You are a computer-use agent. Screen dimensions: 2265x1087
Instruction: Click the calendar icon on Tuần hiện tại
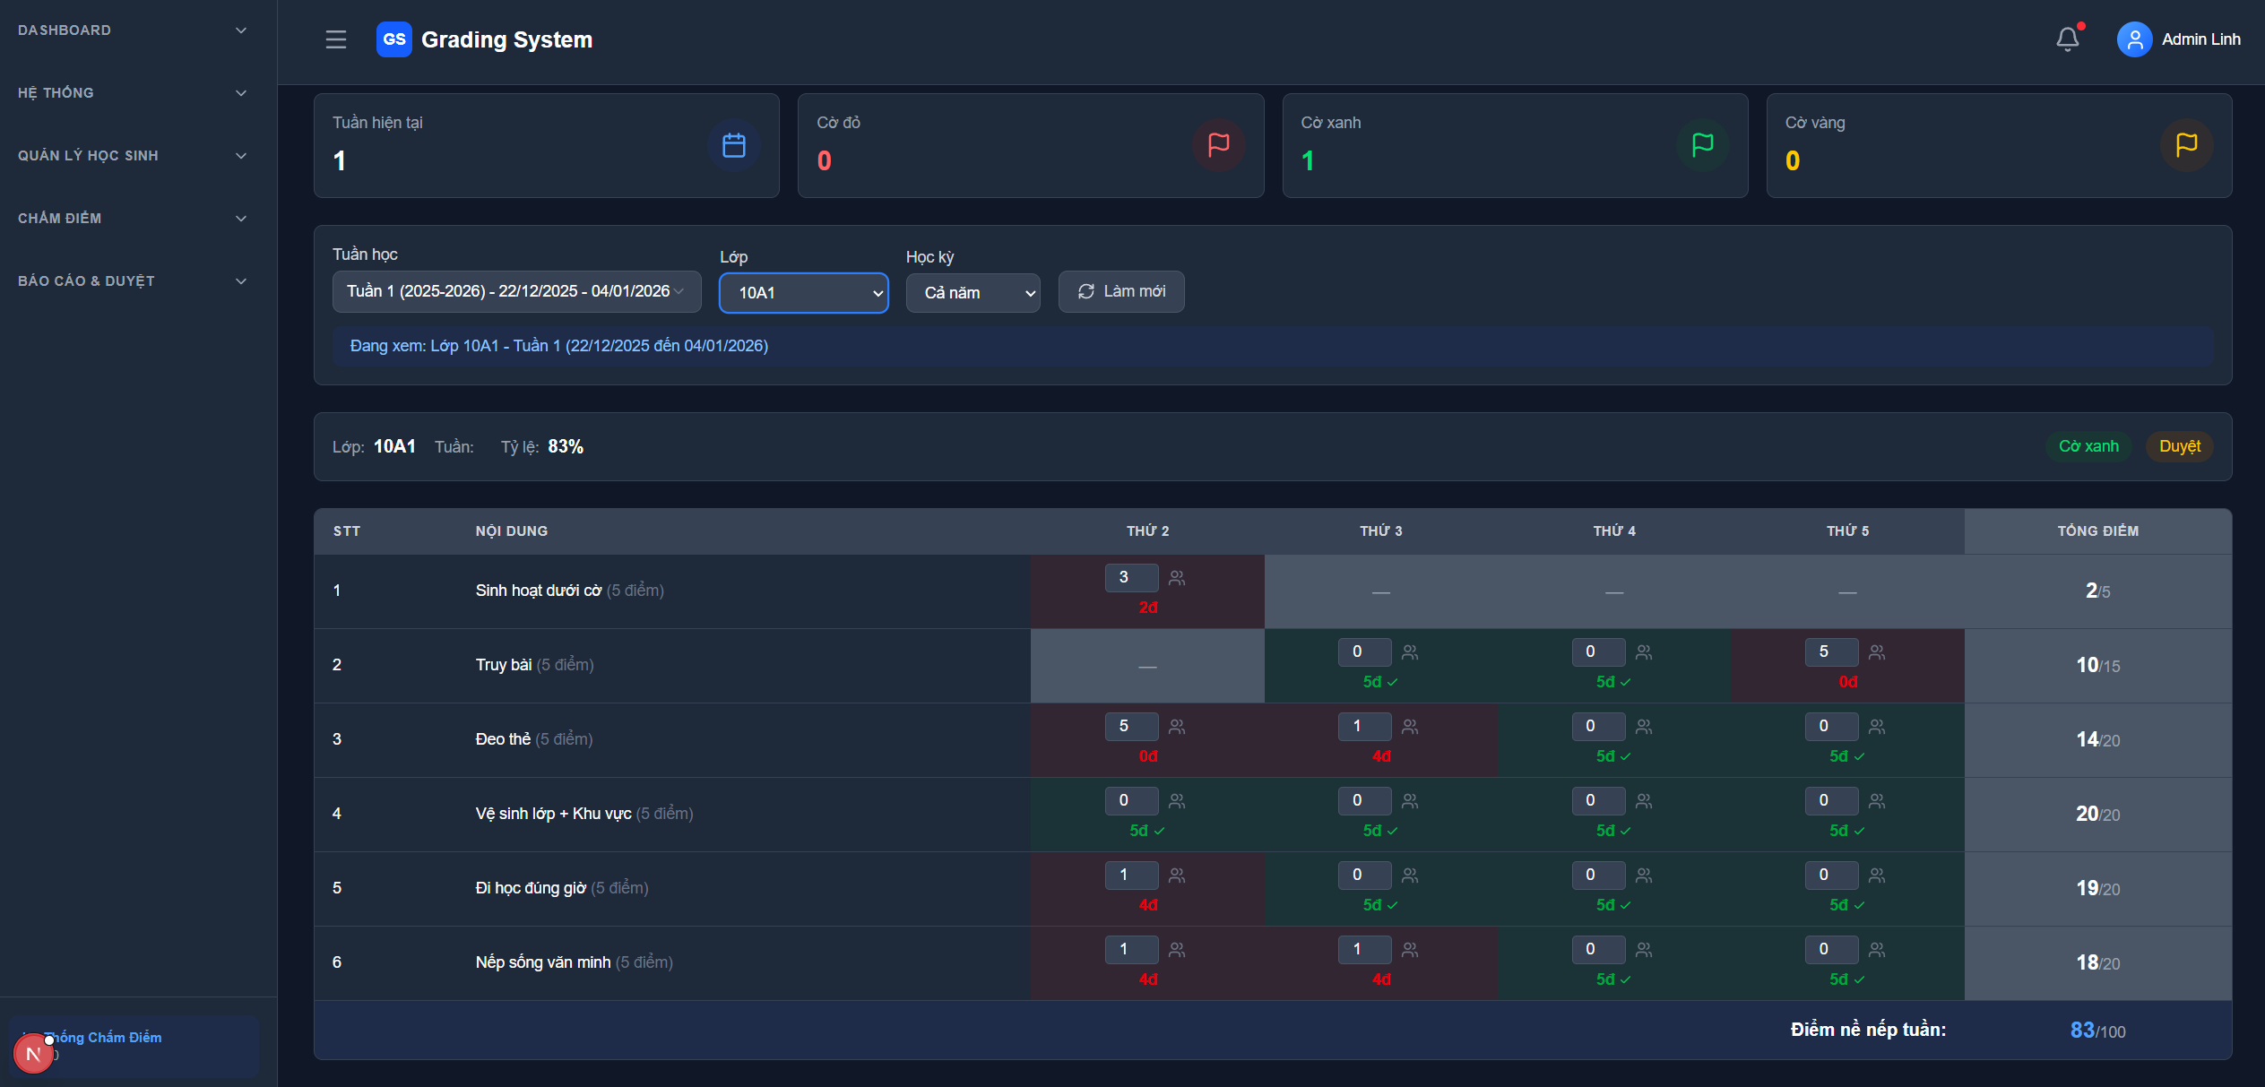pyautogui.click(x=733, y=145)
